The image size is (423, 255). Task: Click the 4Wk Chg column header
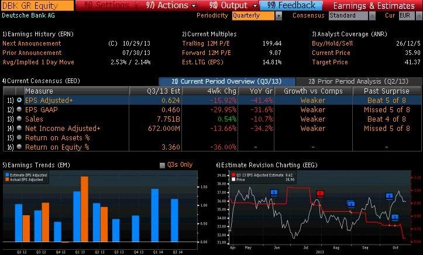[210, 91]
